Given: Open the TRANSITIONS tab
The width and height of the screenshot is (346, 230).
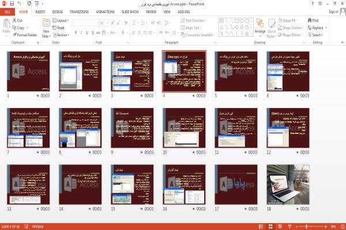Looking at the screenshot, I should click(79, 12).
